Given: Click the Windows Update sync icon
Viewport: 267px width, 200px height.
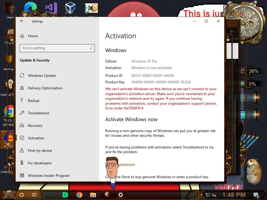Looking at the screenshot, I should point(22,75).
